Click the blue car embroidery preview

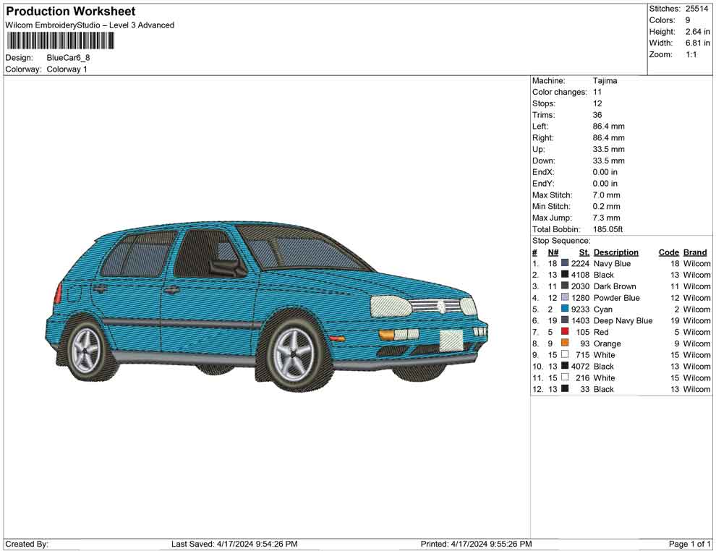click(268, 304)
